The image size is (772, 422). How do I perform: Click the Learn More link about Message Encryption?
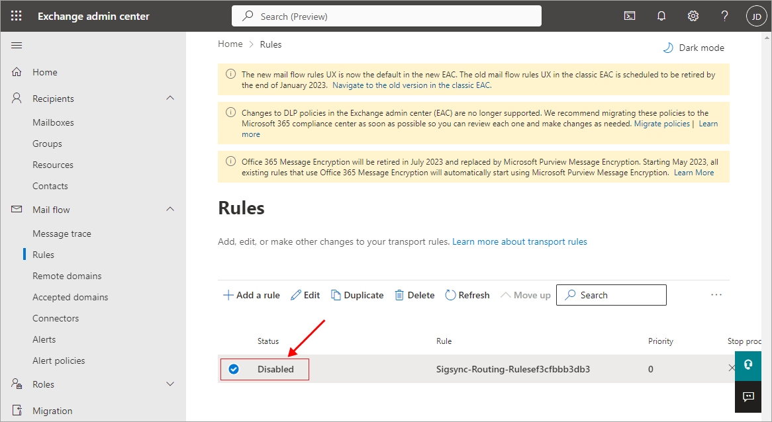[694, 173]
